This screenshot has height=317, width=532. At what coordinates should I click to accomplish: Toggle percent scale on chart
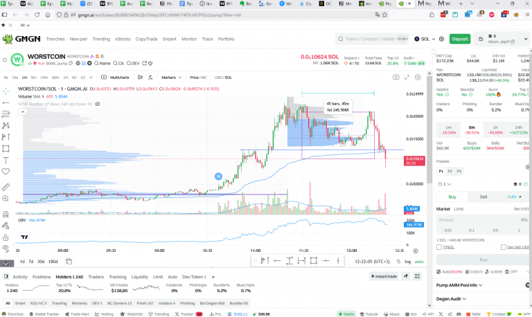pos(398,262)
